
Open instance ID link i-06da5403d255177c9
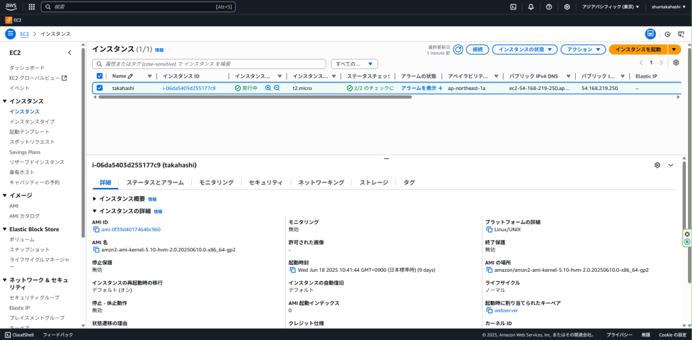coord(189,88)
